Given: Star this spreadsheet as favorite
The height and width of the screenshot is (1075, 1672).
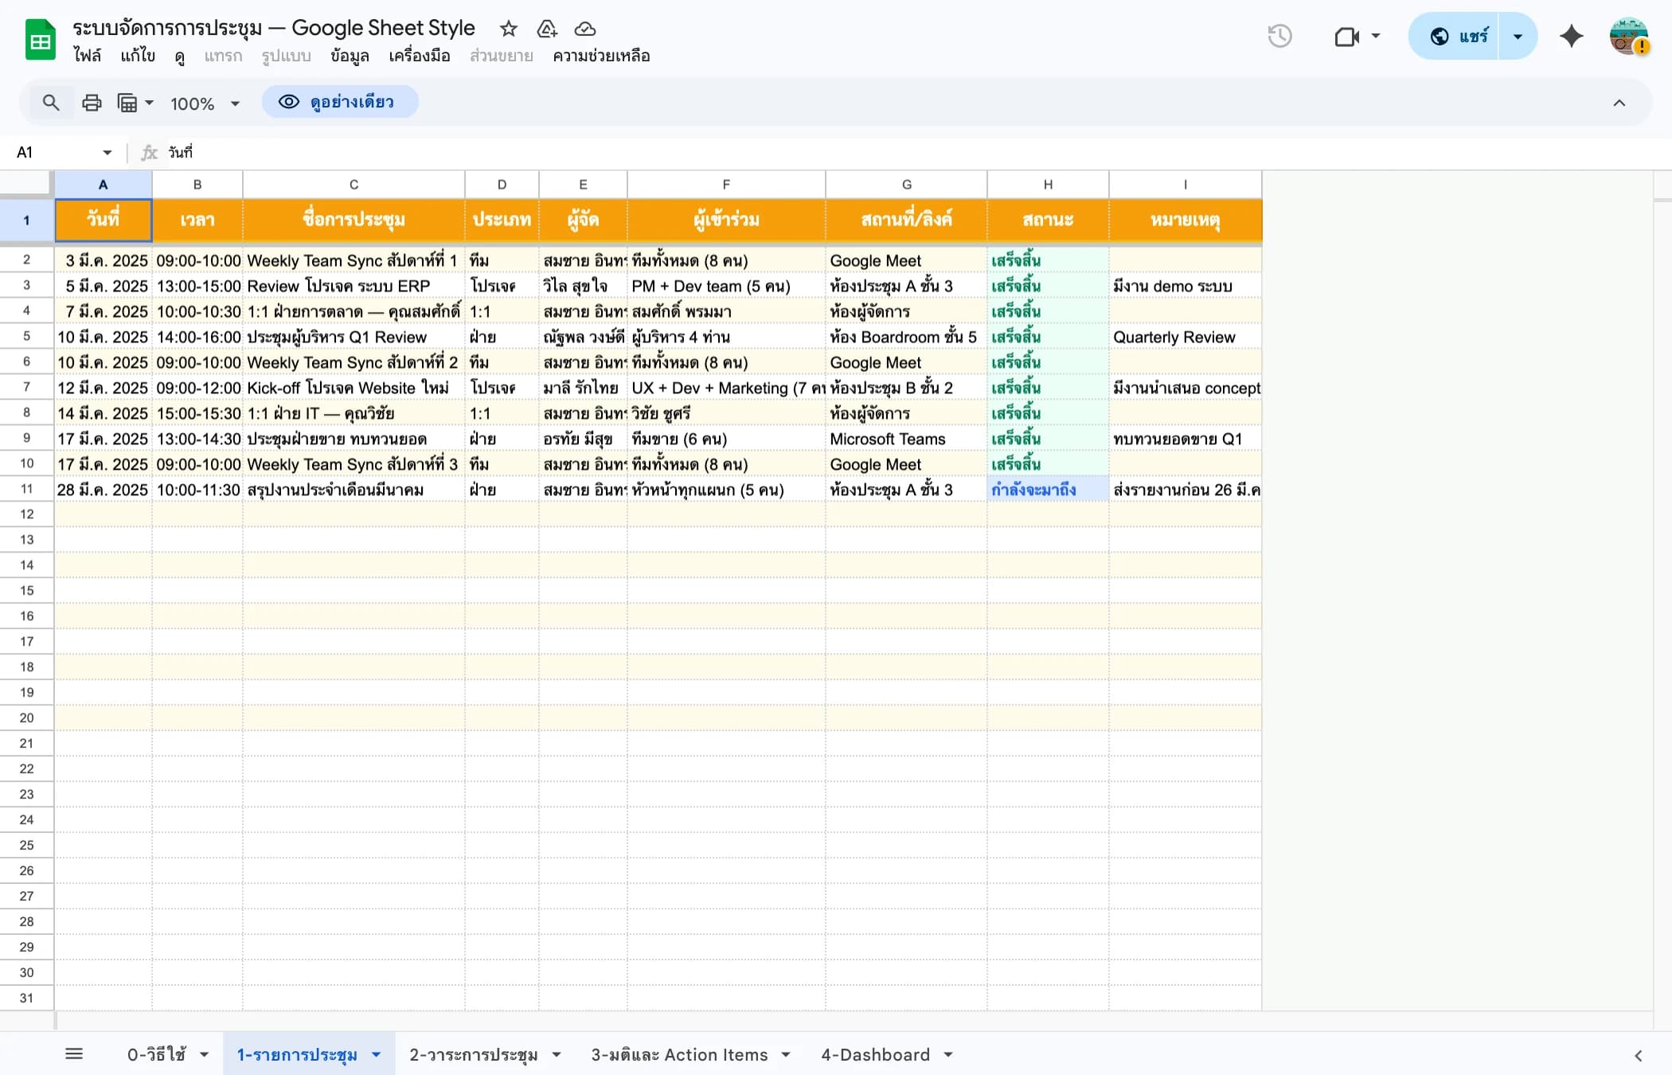Looking at the screenshot, I should point(509,29).
